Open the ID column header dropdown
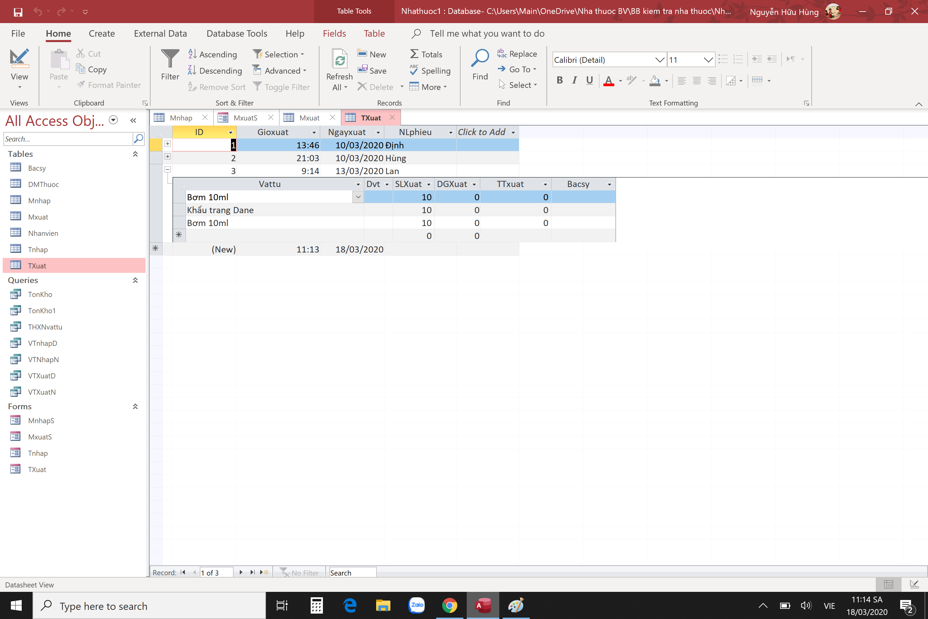The image size is (928, 619). click(x=231, y=132)
